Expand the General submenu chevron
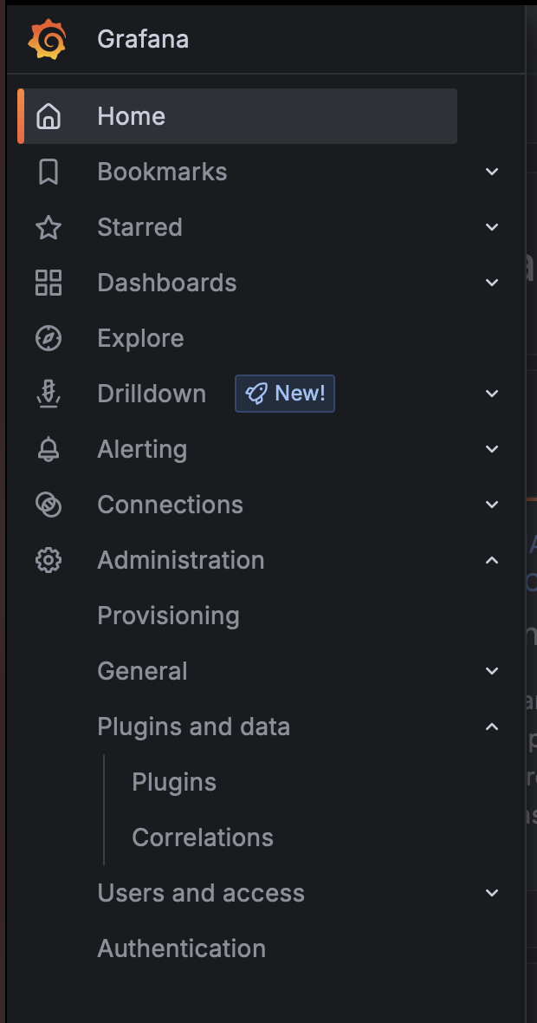This screenshot has height=1023, width=537. tap(492, 671)
